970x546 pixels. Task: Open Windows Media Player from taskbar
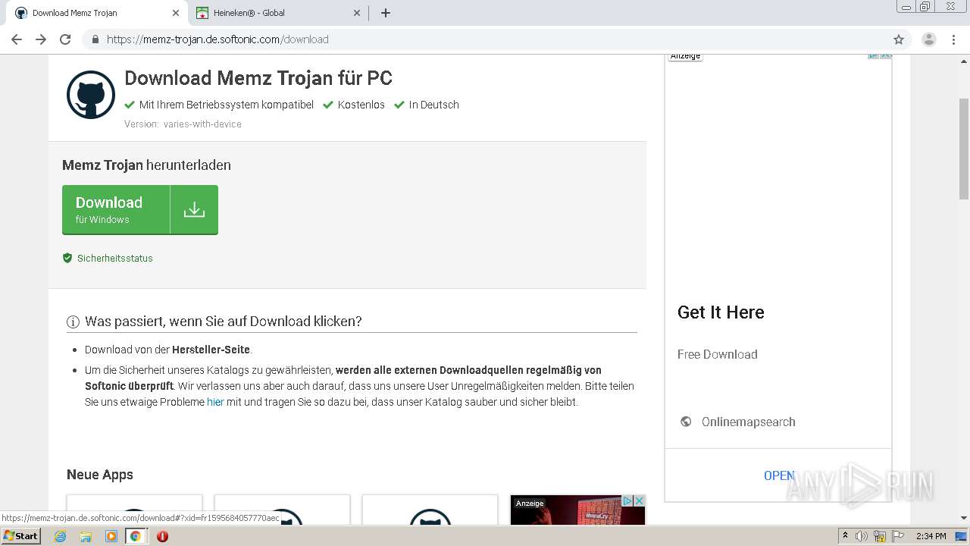(111, 536)
